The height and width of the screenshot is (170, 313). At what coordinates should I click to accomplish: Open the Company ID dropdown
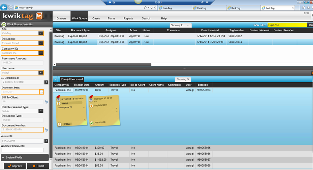click(41, 53)
